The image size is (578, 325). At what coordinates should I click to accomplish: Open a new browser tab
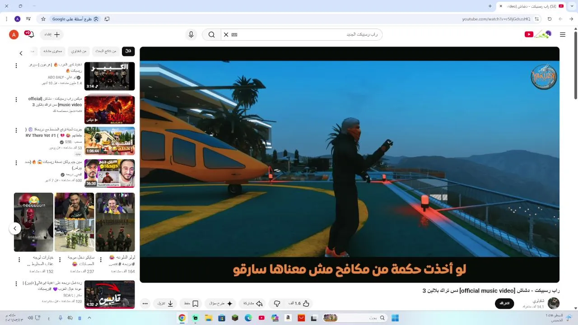pyautogui.click(x=490, y=6)
